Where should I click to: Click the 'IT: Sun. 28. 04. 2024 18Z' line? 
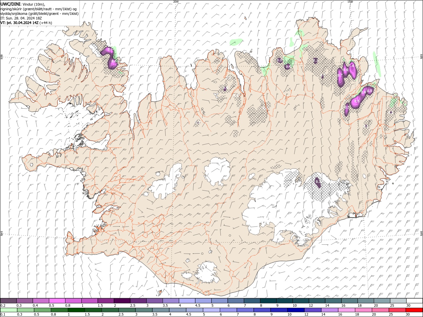[x=21, y=18]
